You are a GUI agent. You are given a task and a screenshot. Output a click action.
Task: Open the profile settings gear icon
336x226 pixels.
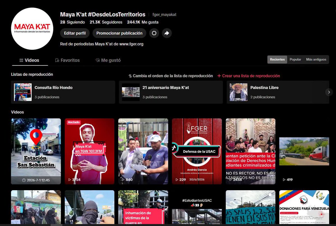(x=154, y=33)
